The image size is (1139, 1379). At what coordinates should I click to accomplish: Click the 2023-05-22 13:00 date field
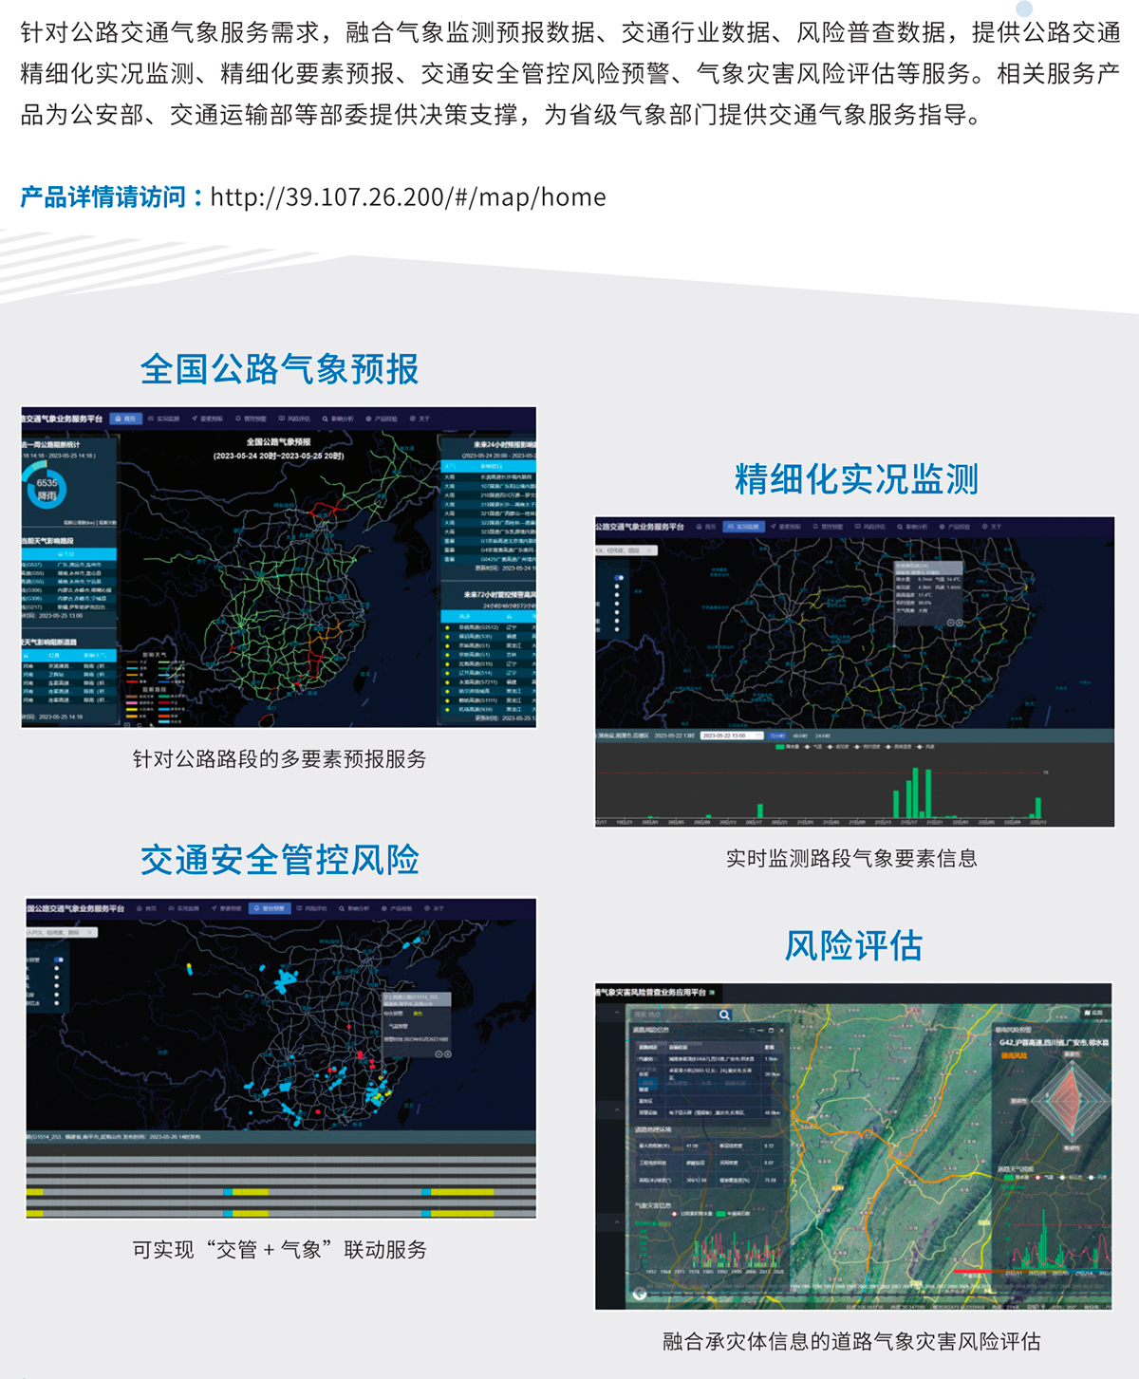pos(732,736)
